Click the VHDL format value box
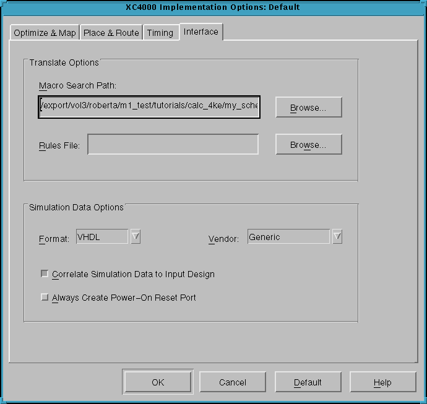This screenshot has width=427, height=404. point(102,236)
